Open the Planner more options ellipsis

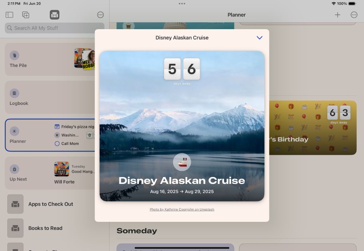click(x=354, y=15)
